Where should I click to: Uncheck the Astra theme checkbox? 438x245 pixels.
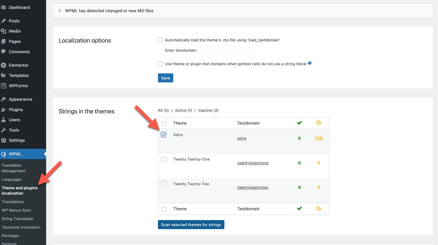pyautogui.click(x=164, y=135)
